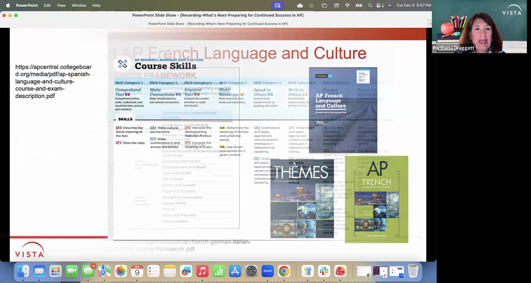Click the battery status icon
Viewport: 531px width, 283px height.
pos(359,5)
